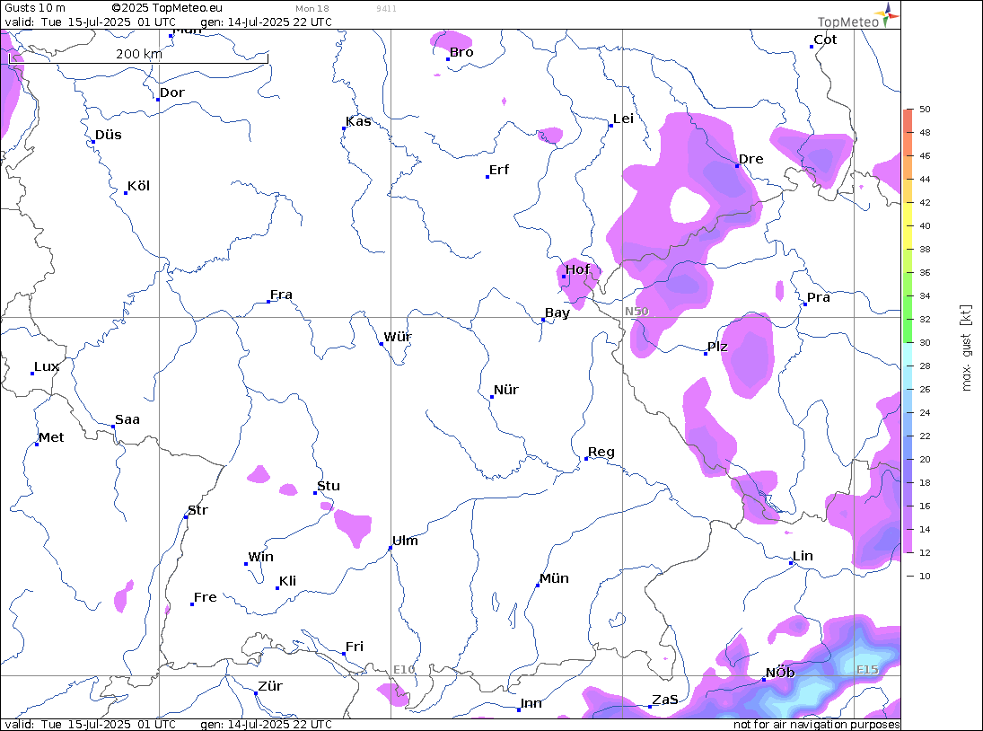Image resolution: width=983 pixels, height=731 pixels.
Task: Click the 'Win' city label
Action: [261, 557]
